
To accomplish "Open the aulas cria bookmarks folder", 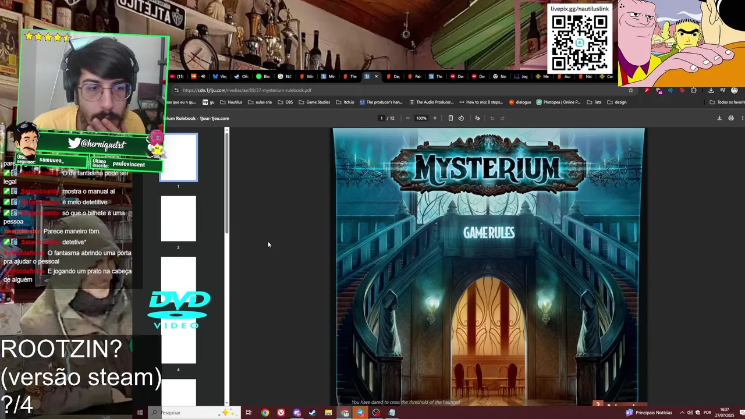I will pos(260,102).
